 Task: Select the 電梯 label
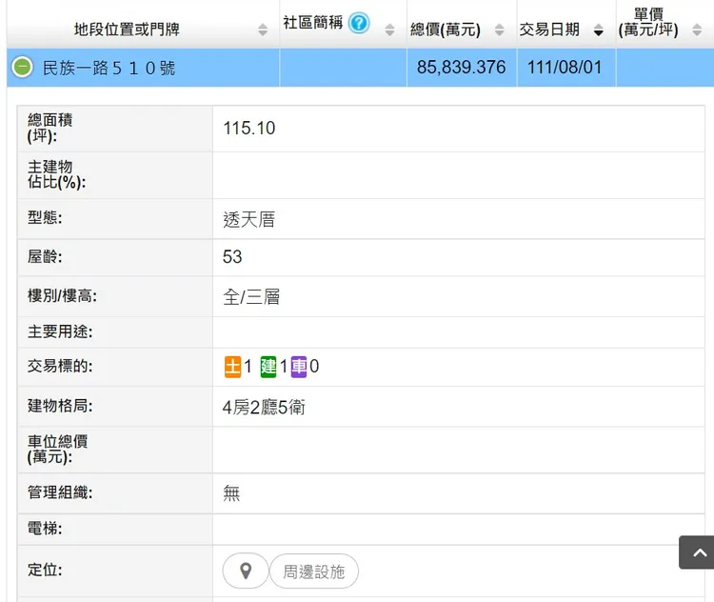tap(44, 529)
